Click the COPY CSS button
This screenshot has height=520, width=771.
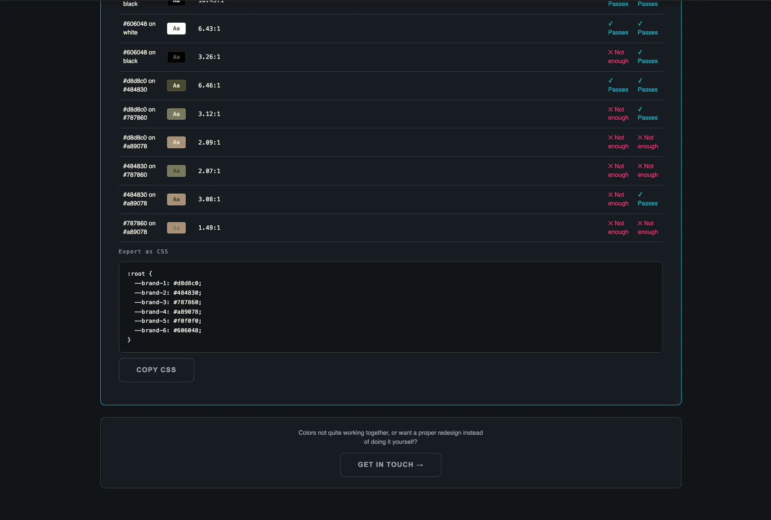pyautogui.click(x=156, y=370)
